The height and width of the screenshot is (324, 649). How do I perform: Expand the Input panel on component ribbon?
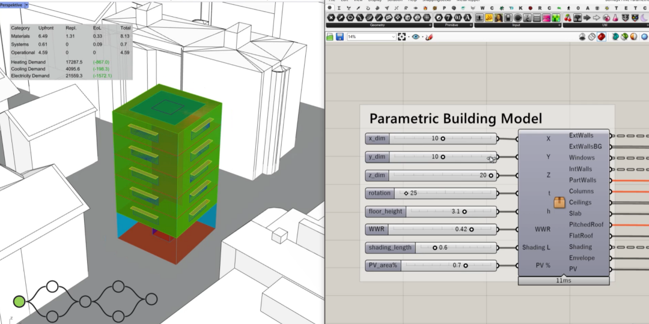(x=559, y=25)
